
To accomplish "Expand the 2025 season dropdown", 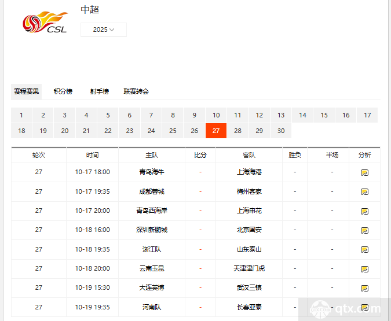I will coord(104,29).
